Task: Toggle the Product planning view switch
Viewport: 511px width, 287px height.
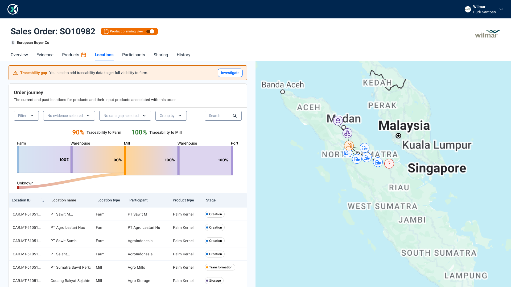Action: (150, 31)
